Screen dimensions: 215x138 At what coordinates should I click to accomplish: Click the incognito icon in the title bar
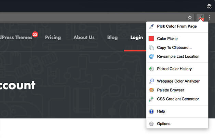pyautogui.click(x=209, y=6)
